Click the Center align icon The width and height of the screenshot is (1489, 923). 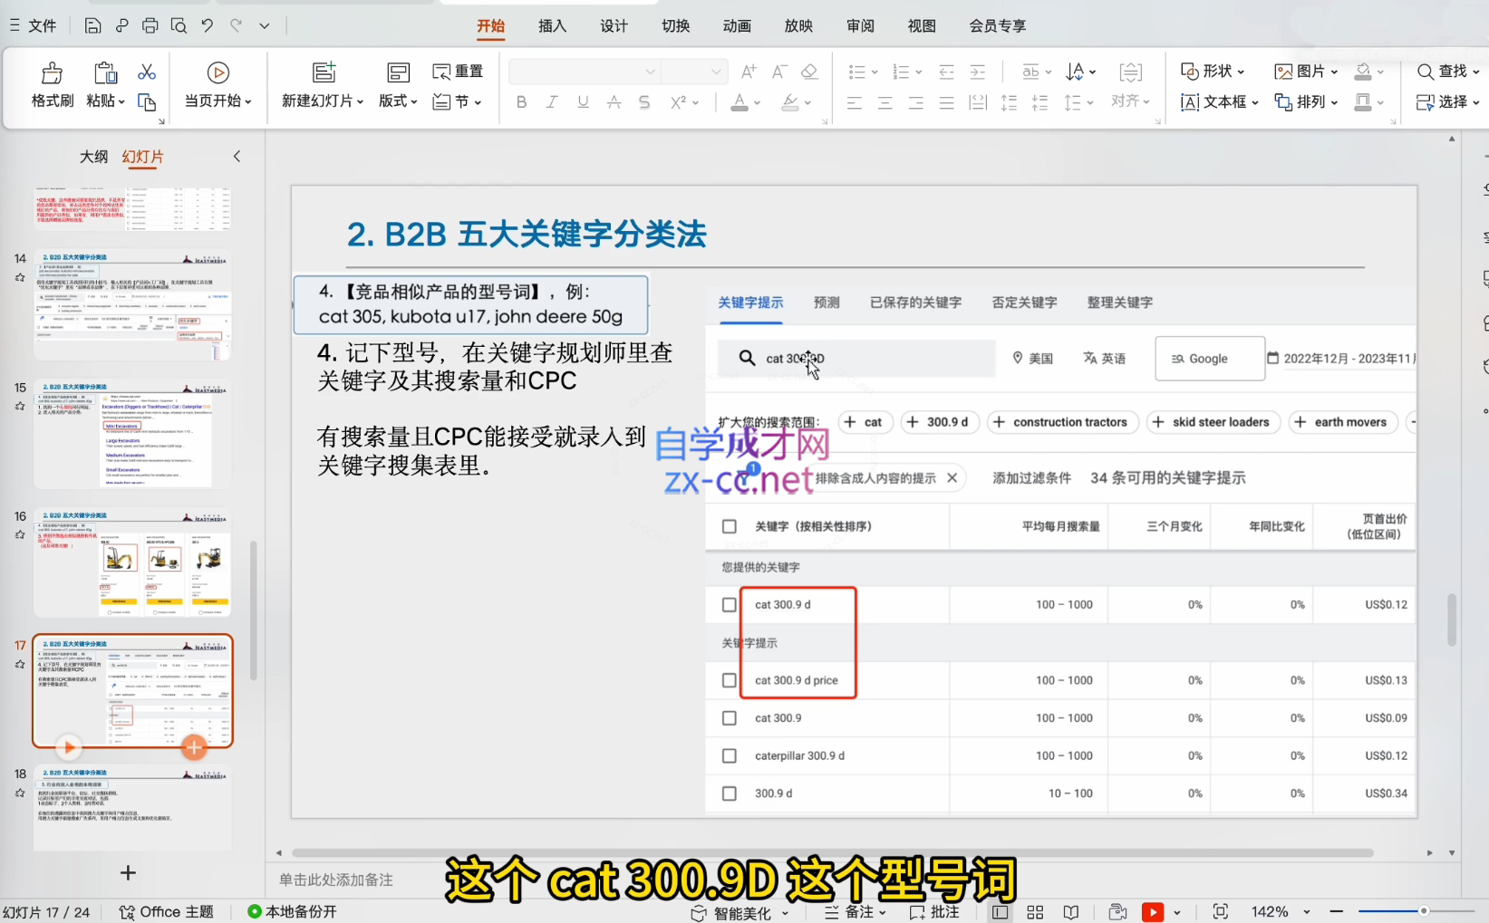point(885,102)
